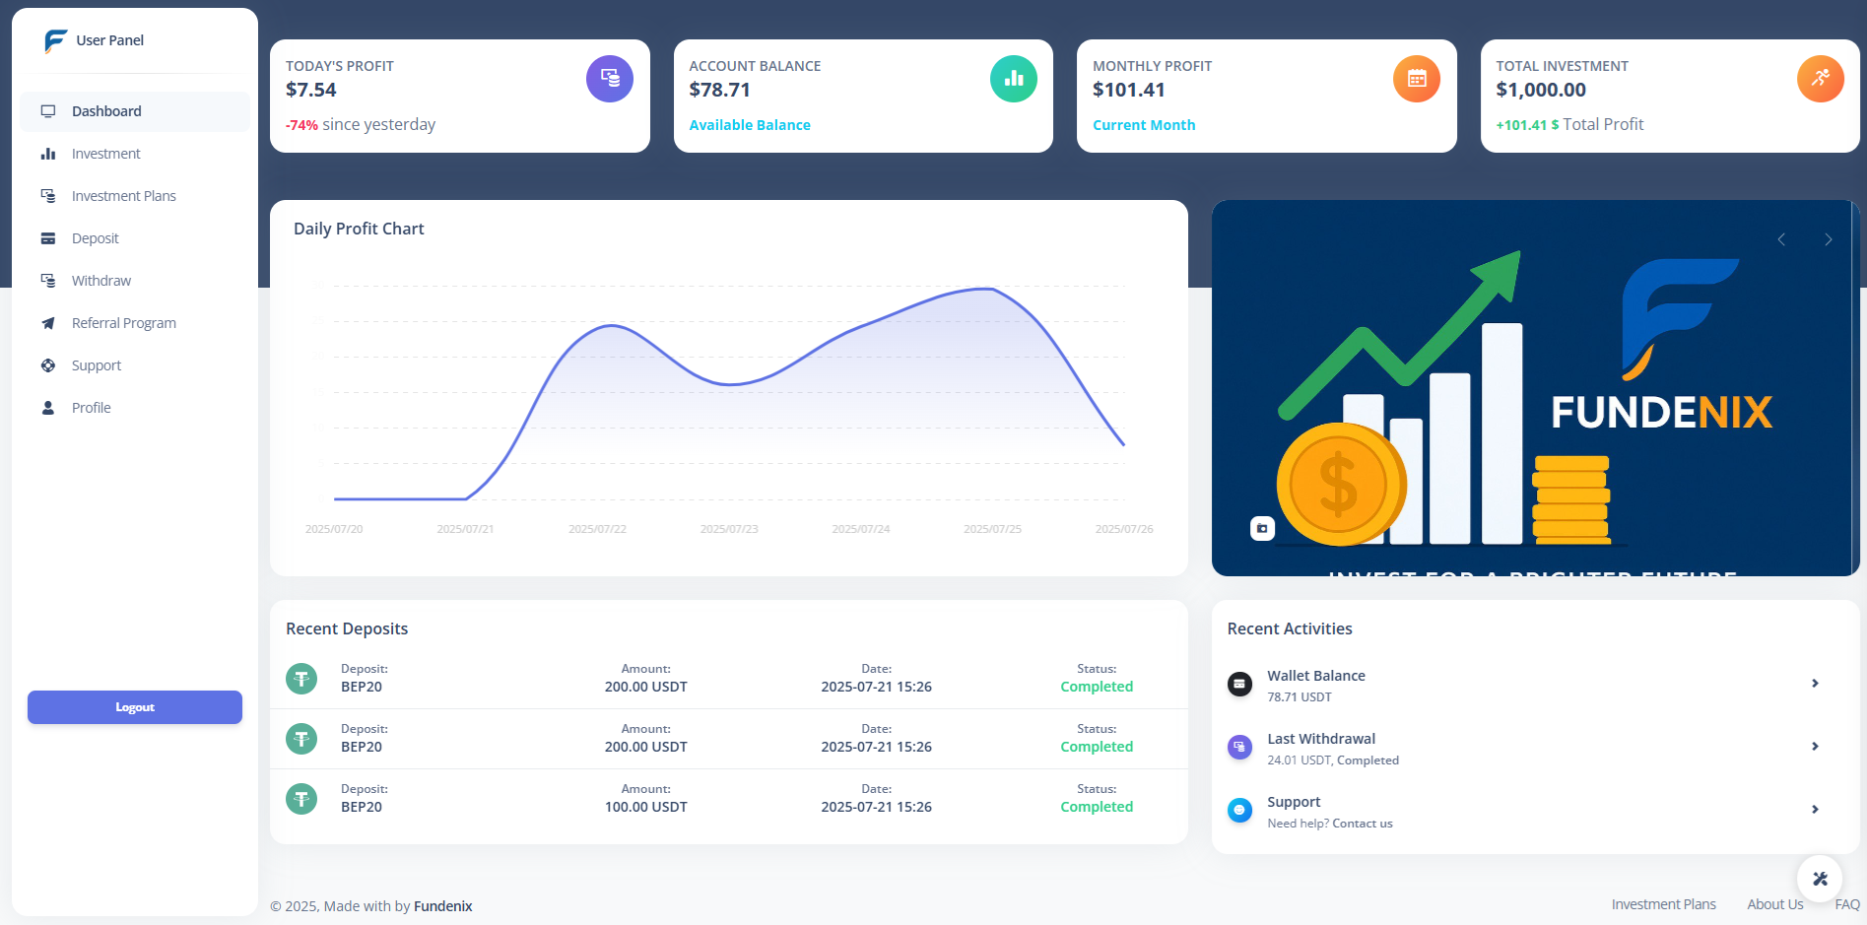Click the Available Balance link
1867x925 pixels.
pyautogui.click(x=750, y=125)
